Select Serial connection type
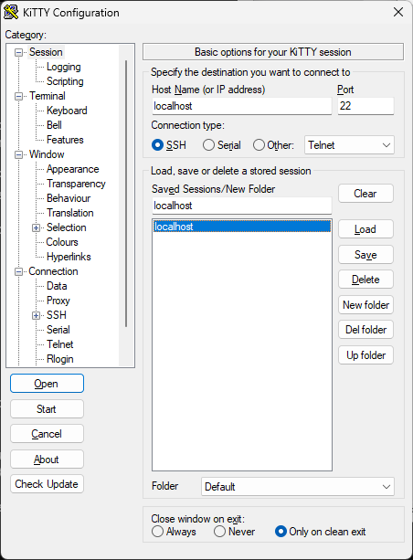The height and width of the screenshot is (560, 413). [x=208, y=145]
